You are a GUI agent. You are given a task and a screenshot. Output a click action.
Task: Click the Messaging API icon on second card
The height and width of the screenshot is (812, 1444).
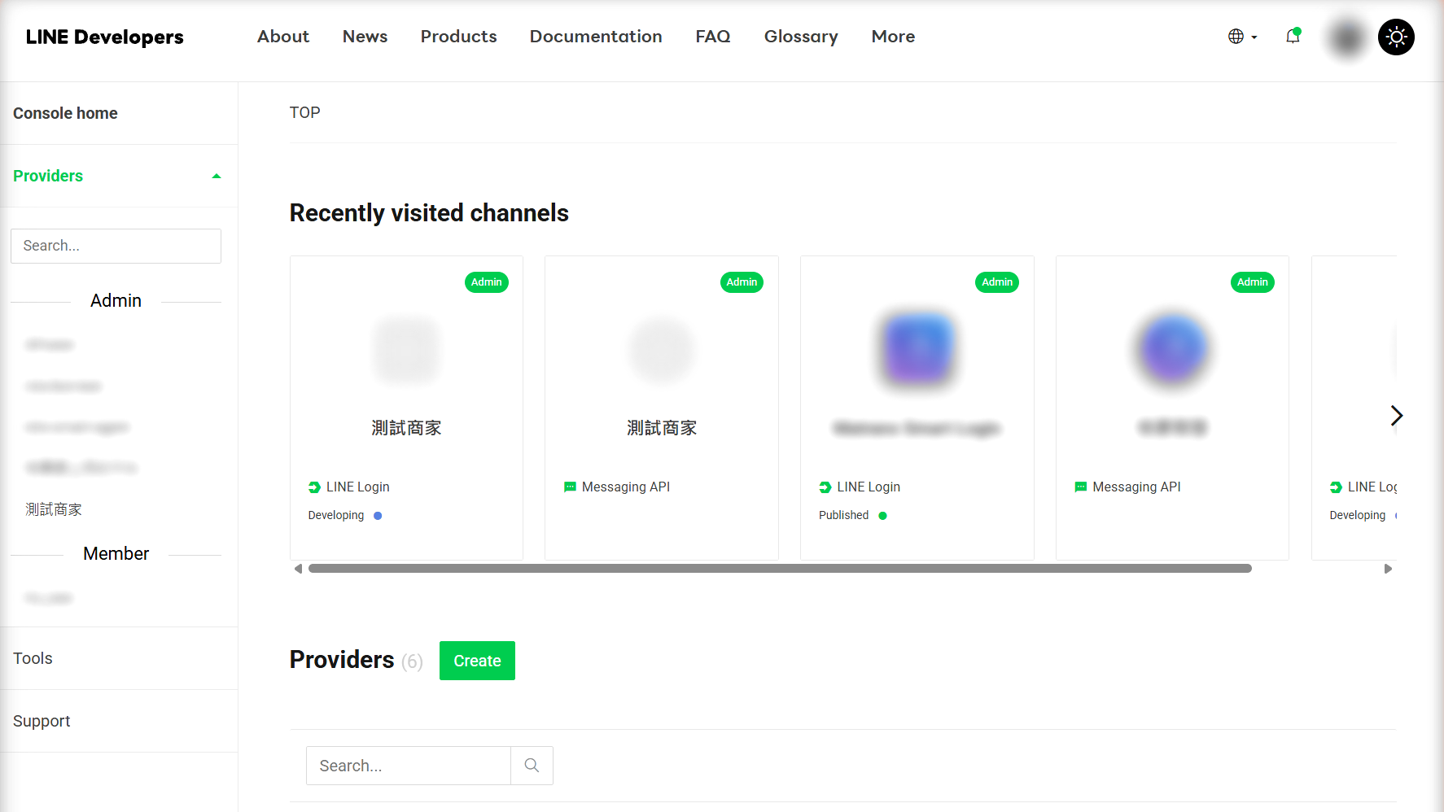(x=570, y=487)
